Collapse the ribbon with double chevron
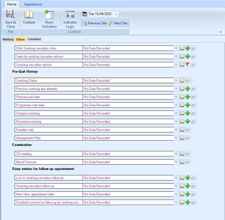The height and width of the screenshot is (220, 225). 220,32
